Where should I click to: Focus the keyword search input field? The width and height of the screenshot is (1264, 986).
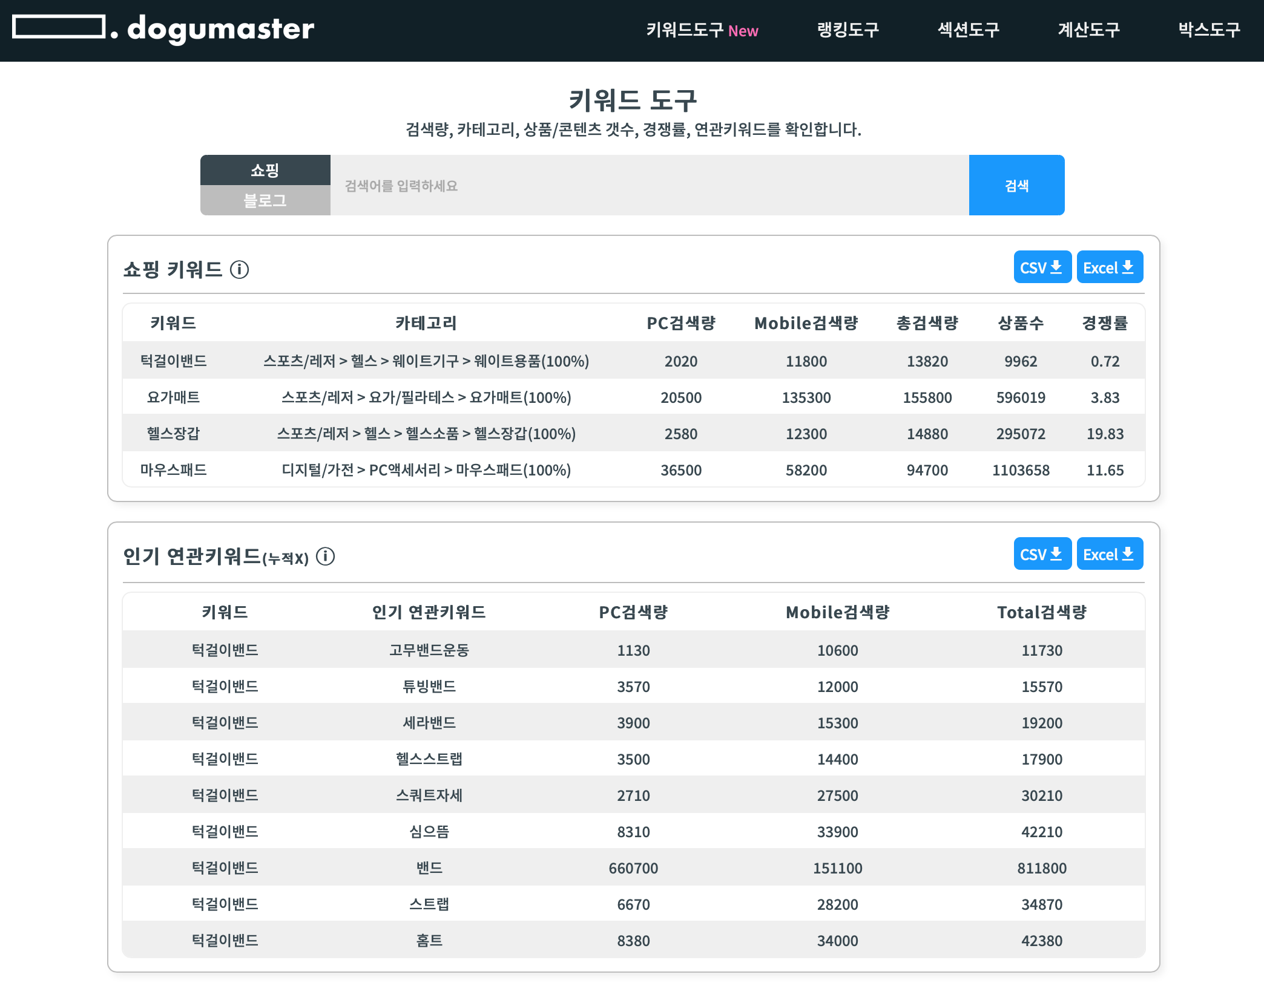(649, 186)
